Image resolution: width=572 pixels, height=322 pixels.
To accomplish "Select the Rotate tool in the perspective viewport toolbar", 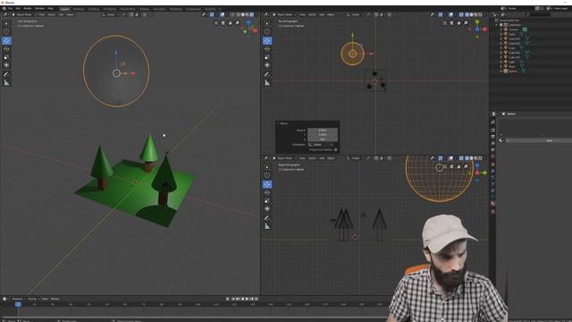I will (6, 49).
